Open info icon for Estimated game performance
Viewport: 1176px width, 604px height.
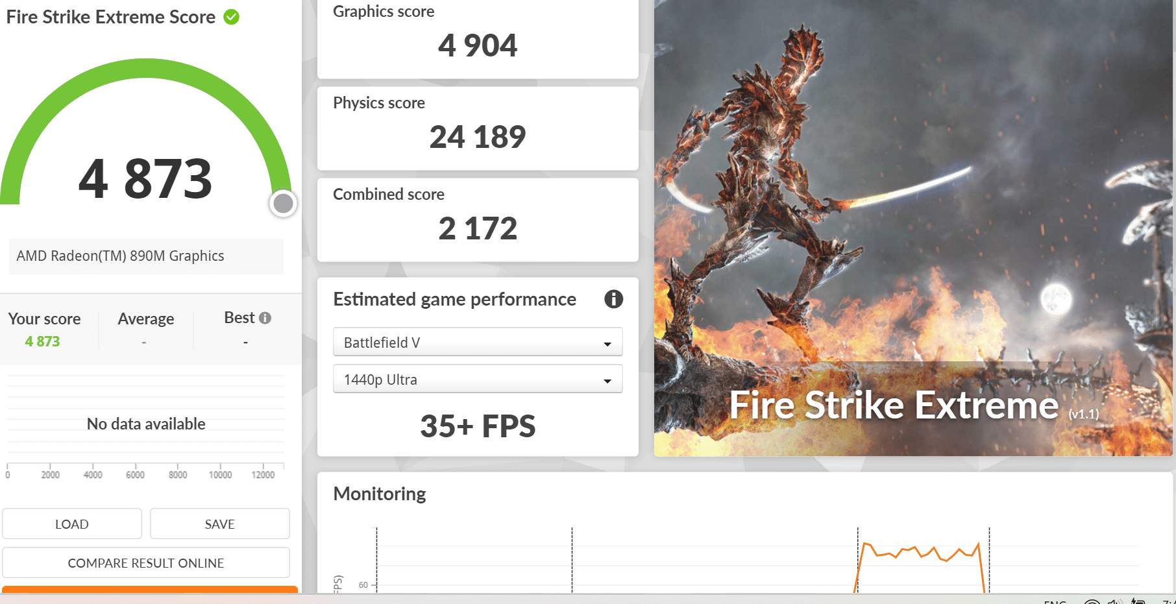pos(613,299)
